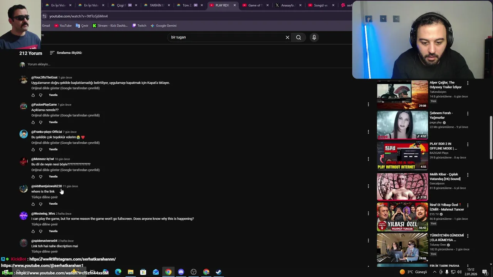
Task: Open File Explorer from the taskbar
Action: pos(131,272)
